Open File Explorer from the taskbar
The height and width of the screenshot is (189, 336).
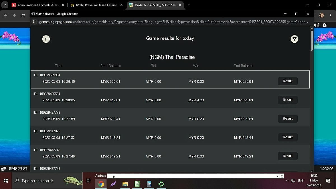(x=125, y=184)
